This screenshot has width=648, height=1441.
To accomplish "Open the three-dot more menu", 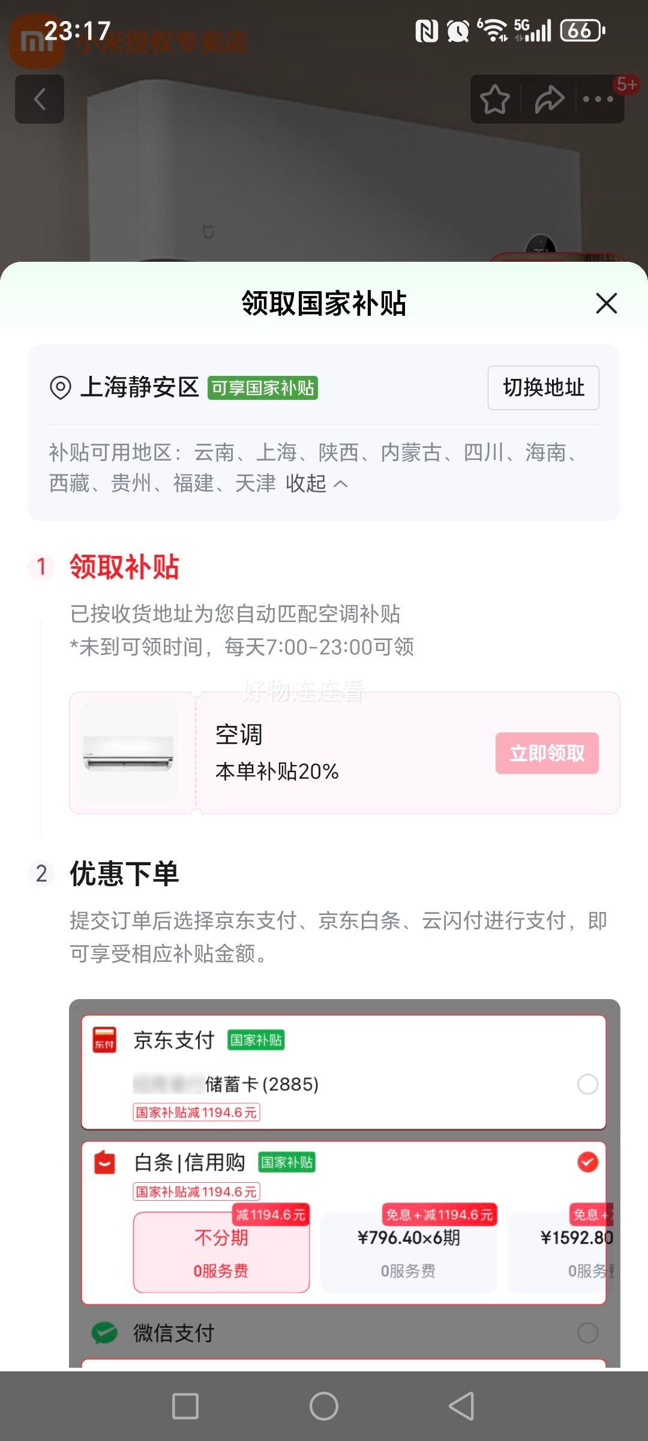I will click(x=598, y=100).
